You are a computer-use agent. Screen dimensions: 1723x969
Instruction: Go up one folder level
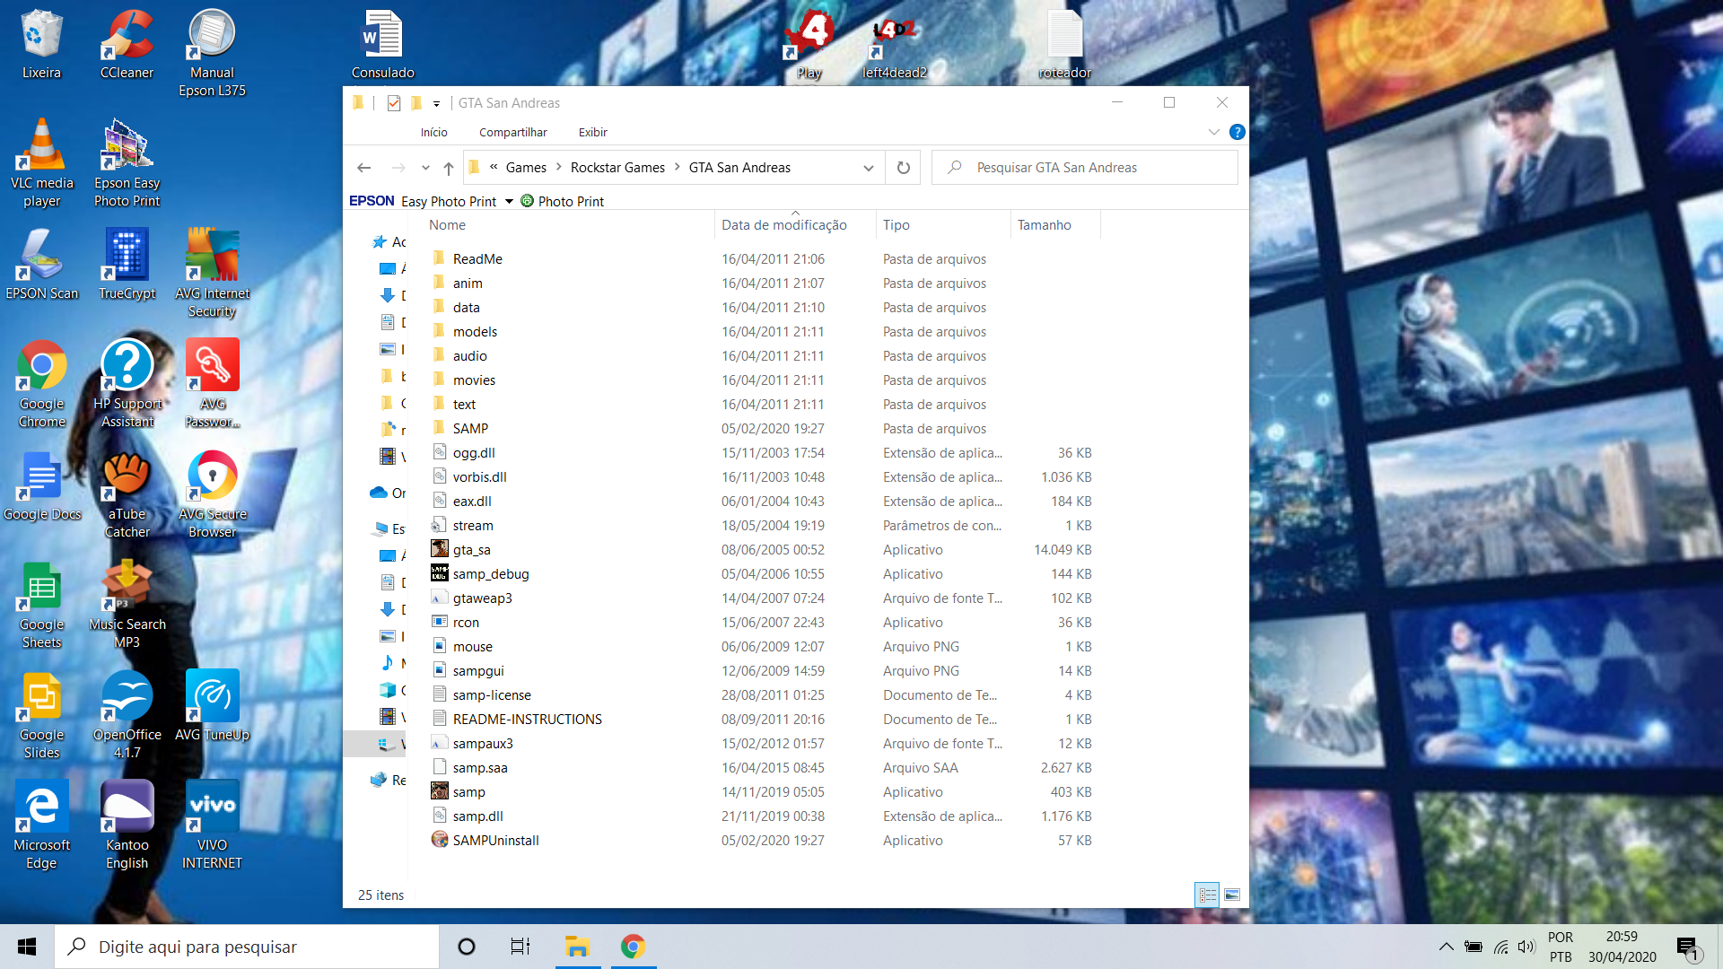coord(449,168)
